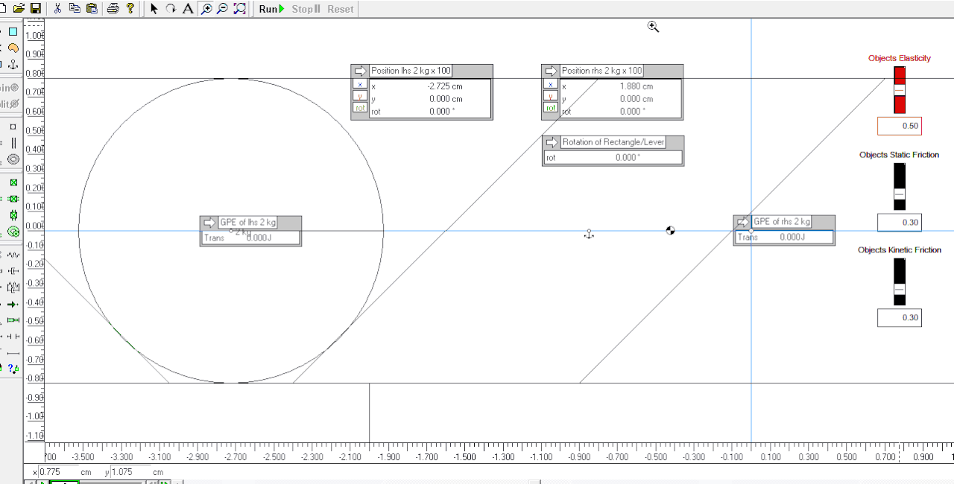954x484 pixels.
Task: Toggle y in Position lhs 2 kg meter
Action: tap(360, 97)
